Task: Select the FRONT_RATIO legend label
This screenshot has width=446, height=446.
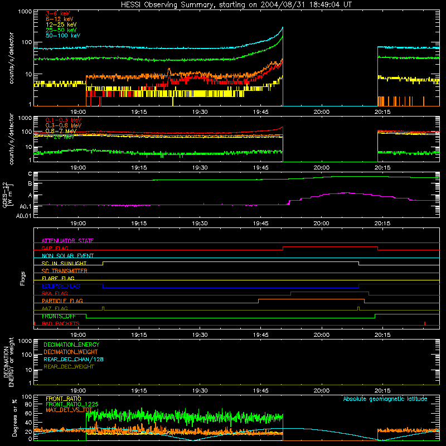Action: click(x=64, y=399)
